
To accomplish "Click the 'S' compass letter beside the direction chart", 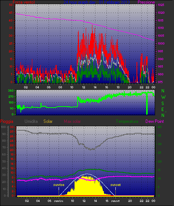I will [x=163, y=104].
